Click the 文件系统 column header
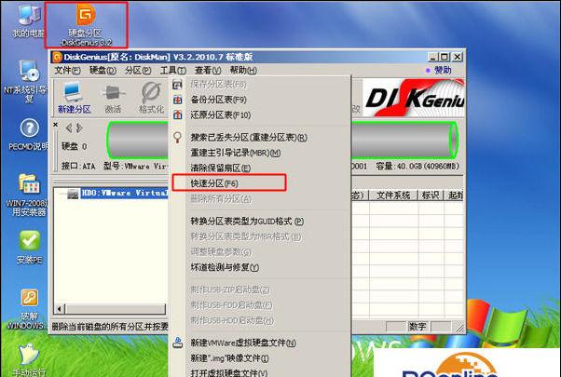 [x=393, y=195]
